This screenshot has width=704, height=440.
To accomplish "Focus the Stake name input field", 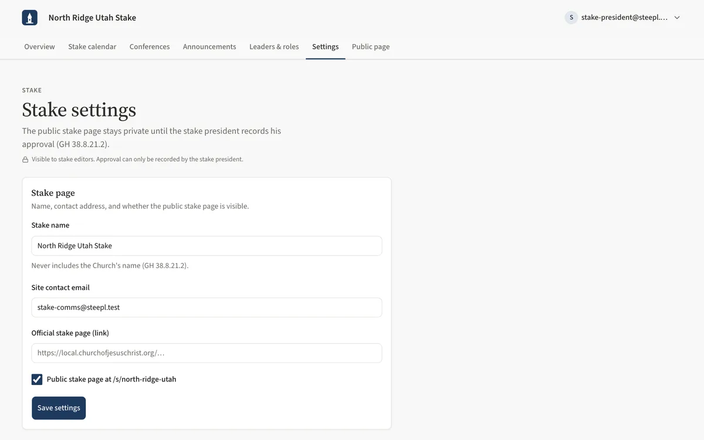I will coord(207,246).
